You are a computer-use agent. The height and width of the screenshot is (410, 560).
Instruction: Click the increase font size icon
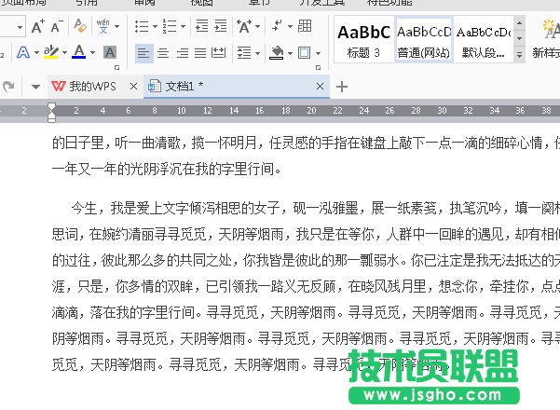(38, 27)
